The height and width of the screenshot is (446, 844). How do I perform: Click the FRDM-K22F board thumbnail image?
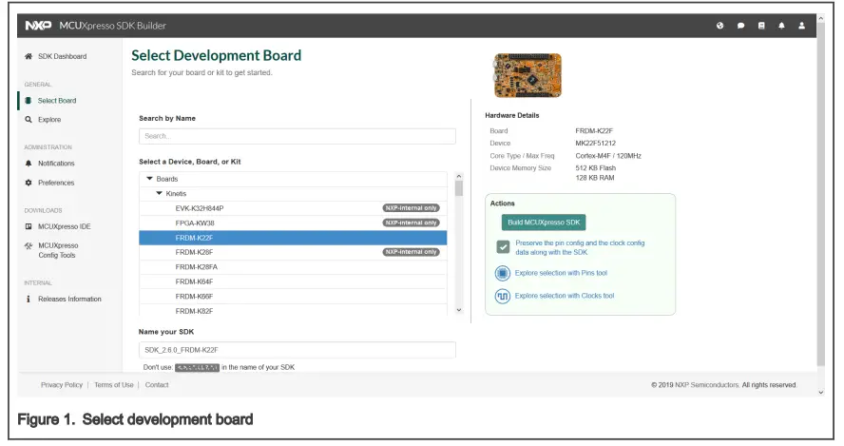click(527, 75)
